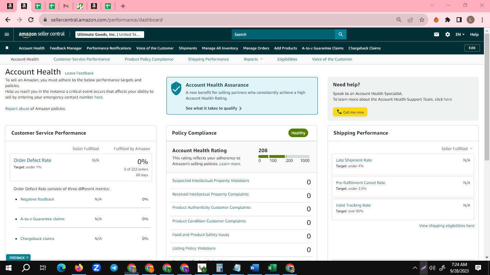Open the Order Defect Rate link
490x275 pixels.
point(32,160)
